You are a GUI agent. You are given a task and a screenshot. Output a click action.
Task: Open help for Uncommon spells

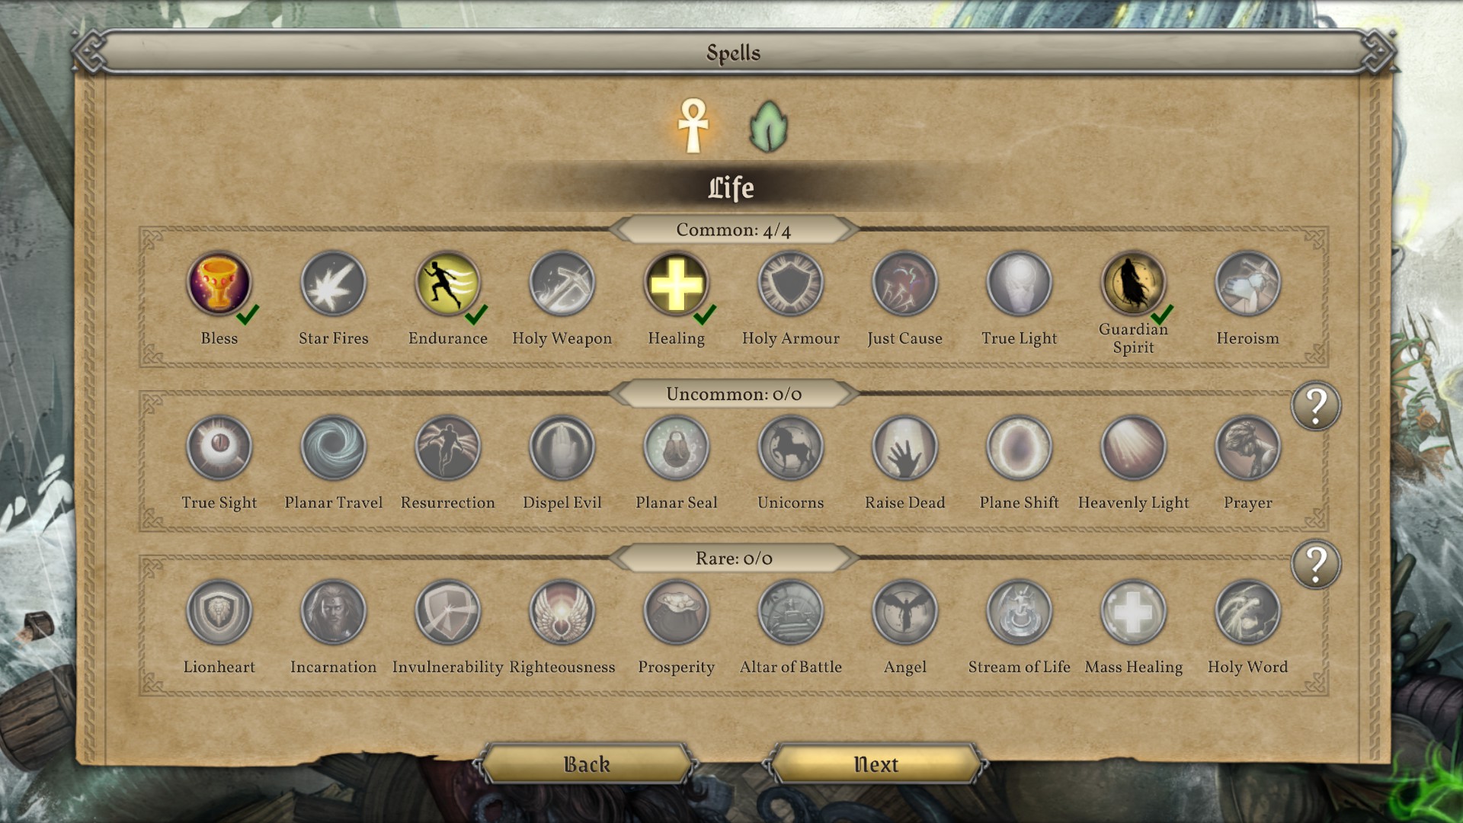1316,406
